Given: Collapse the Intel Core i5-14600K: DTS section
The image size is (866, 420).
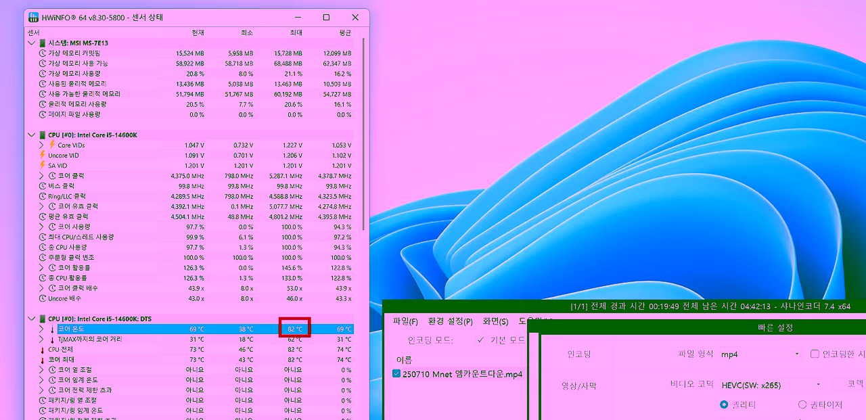Looking at the screenshot, I should point(31,319).
